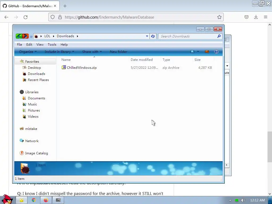Open the Share with dropdown
The height and width of the screenshot is (204, 272).
(x=92, y=52)
